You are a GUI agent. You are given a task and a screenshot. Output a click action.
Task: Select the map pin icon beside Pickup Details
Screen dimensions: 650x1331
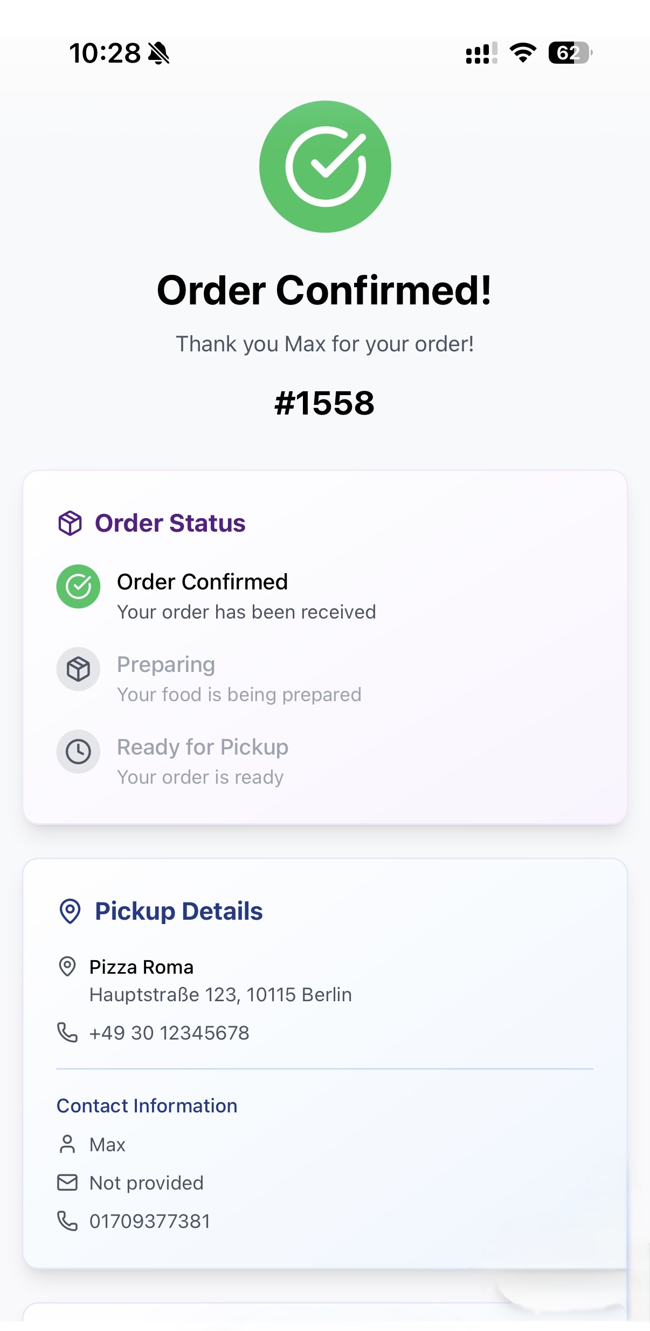tap(70, 910)
